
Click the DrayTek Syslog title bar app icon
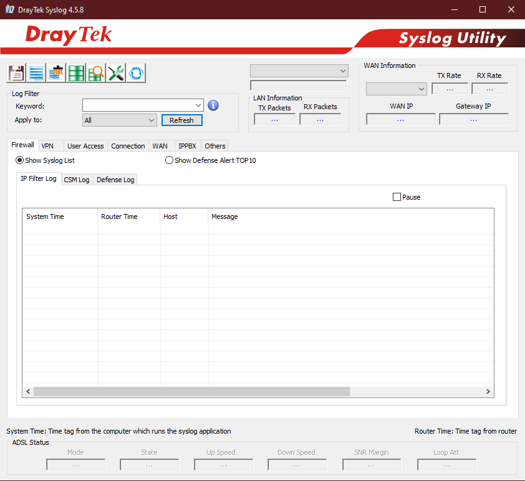[10, 9]
